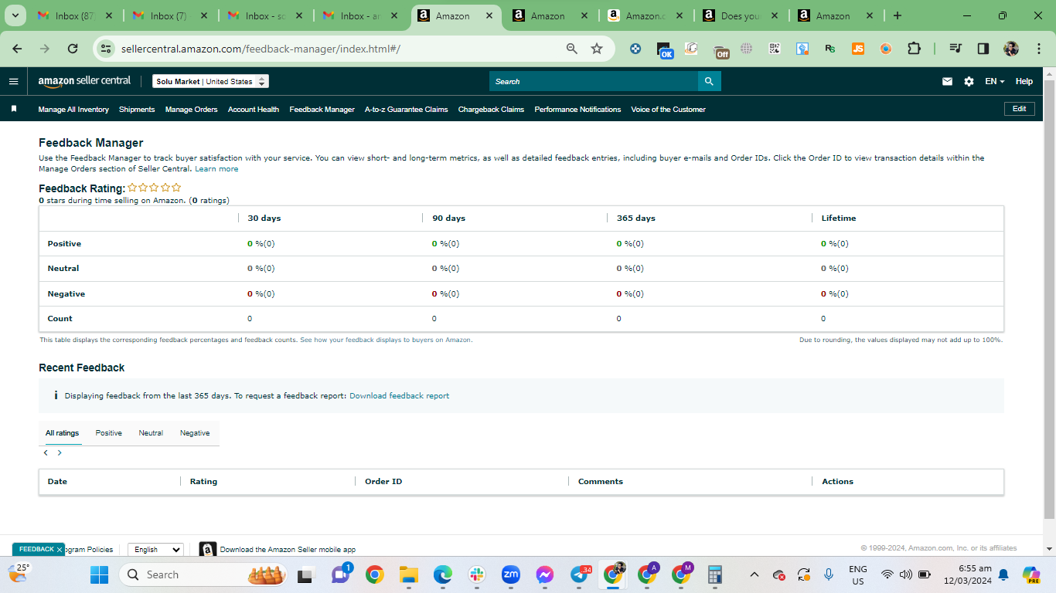The height and width of the screenshot is (593, 1056).
Task: Reload the page with the refresh icon
Action: 73,49
